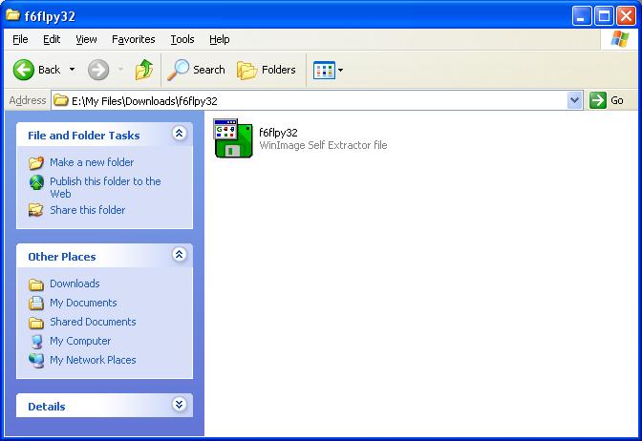Viewport: 642px width, 441px height.
Task: Expand the Details panel
Action: click(179, 406)
